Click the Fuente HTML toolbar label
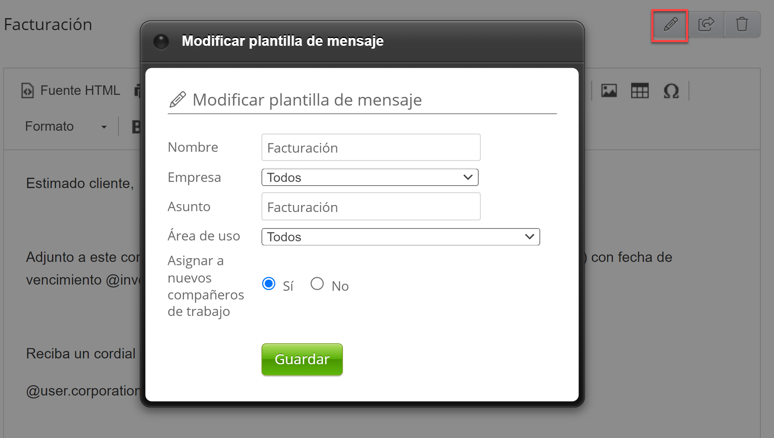The width and height of the screenshot is (774, 438). tap(80, 91)
